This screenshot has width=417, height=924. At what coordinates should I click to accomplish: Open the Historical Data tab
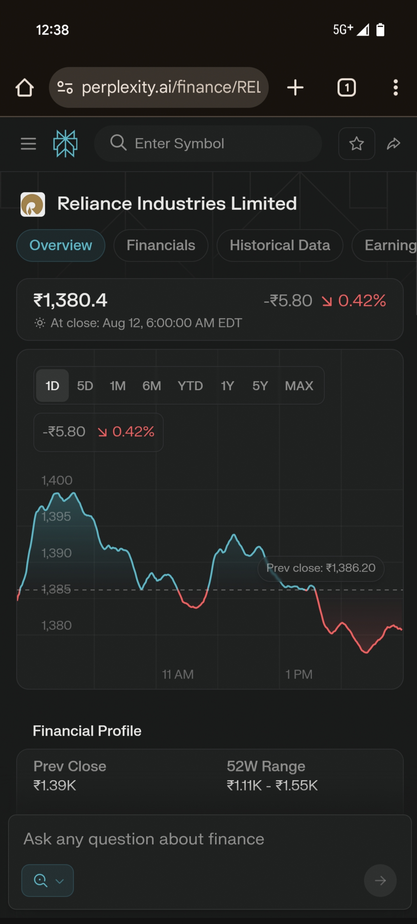point(280,245)
